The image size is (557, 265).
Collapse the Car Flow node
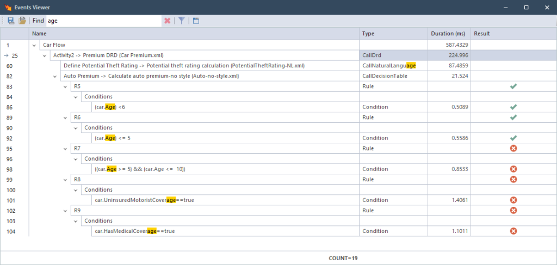(x=34, y=45)
